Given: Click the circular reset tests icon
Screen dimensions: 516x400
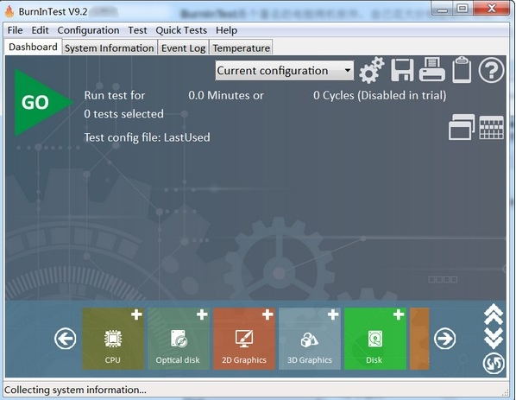Looking at the screenshot, I should [494, 364].
